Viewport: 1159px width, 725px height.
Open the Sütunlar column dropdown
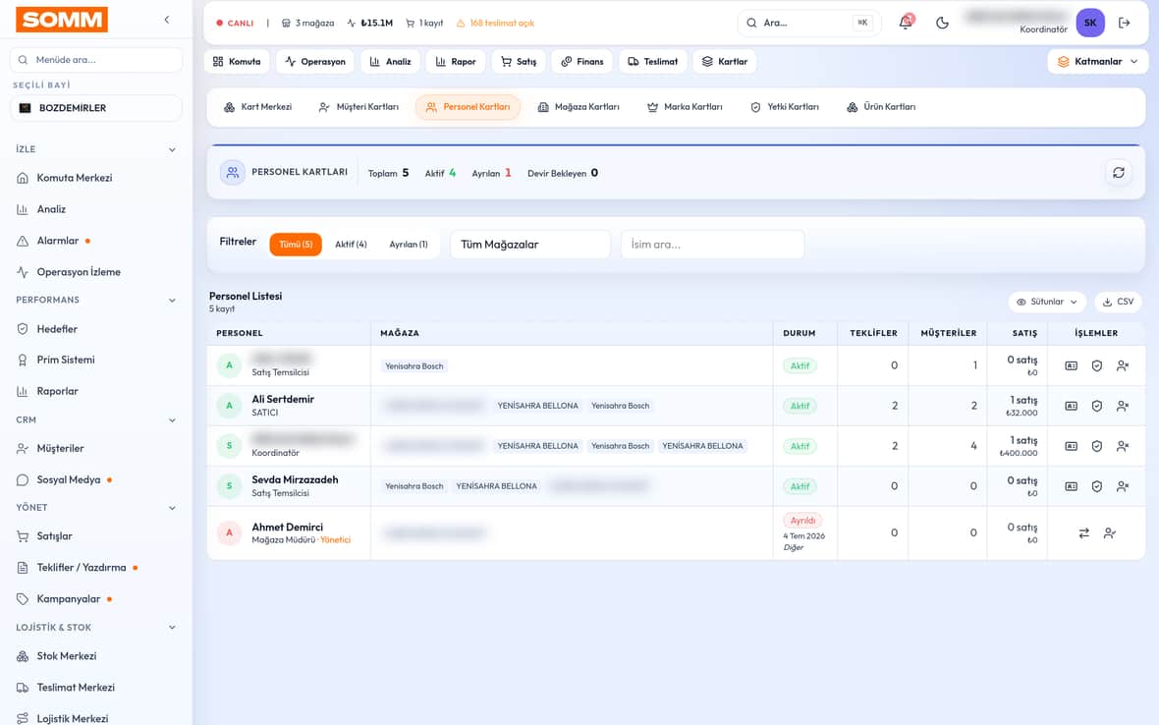1047,302
